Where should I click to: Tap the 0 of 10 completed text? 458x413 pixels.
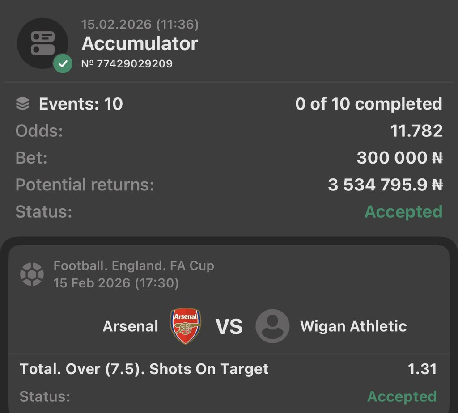tap(369, 104)
